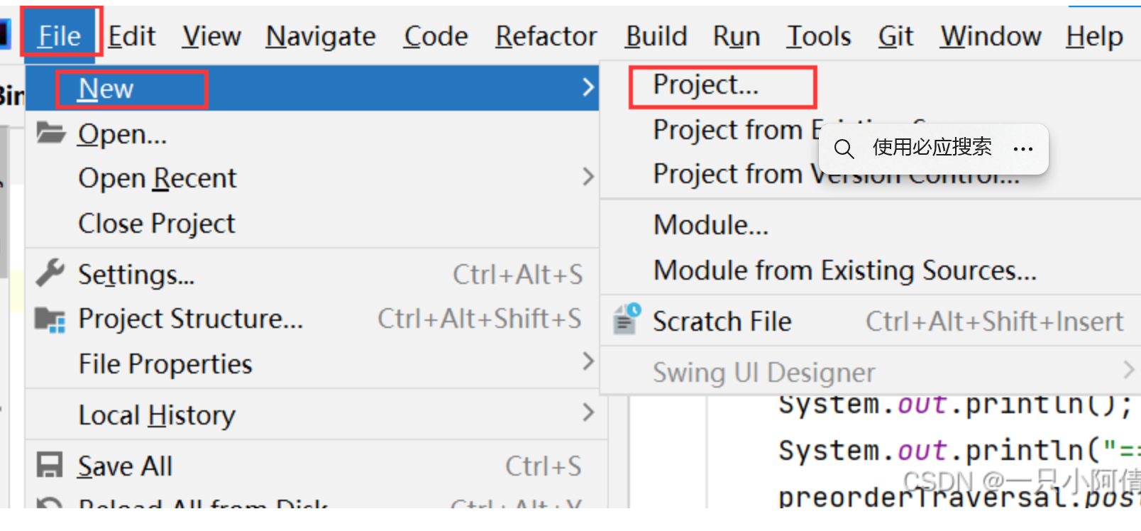Click the folder icon beside Open...
Image resolution: width=1141 pixels, height=531 pixels.
pyautogui.click(x=50, y=133)
